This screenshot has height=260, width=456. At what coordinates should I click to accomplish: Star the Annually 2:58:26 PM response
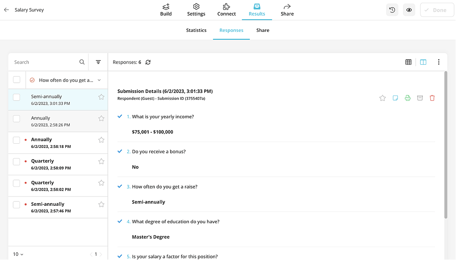point(101,118)
